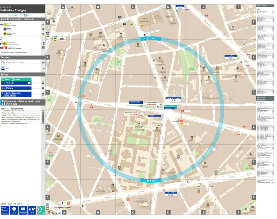The height and width of the screenshot is (219, 277).
Task: Toggle the Tickets badge in Sorties legend
Action: pyautogui.click(x=13, y=79)
